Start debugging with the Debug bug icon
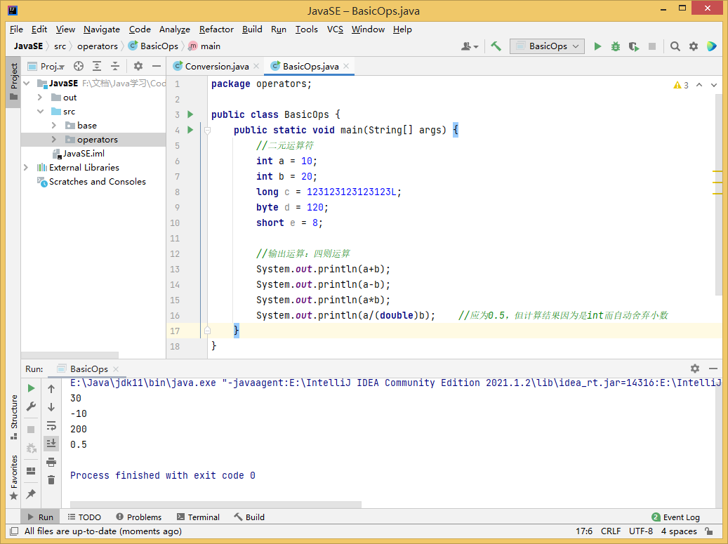Viewport: 728px width, 544px height. 616,46
